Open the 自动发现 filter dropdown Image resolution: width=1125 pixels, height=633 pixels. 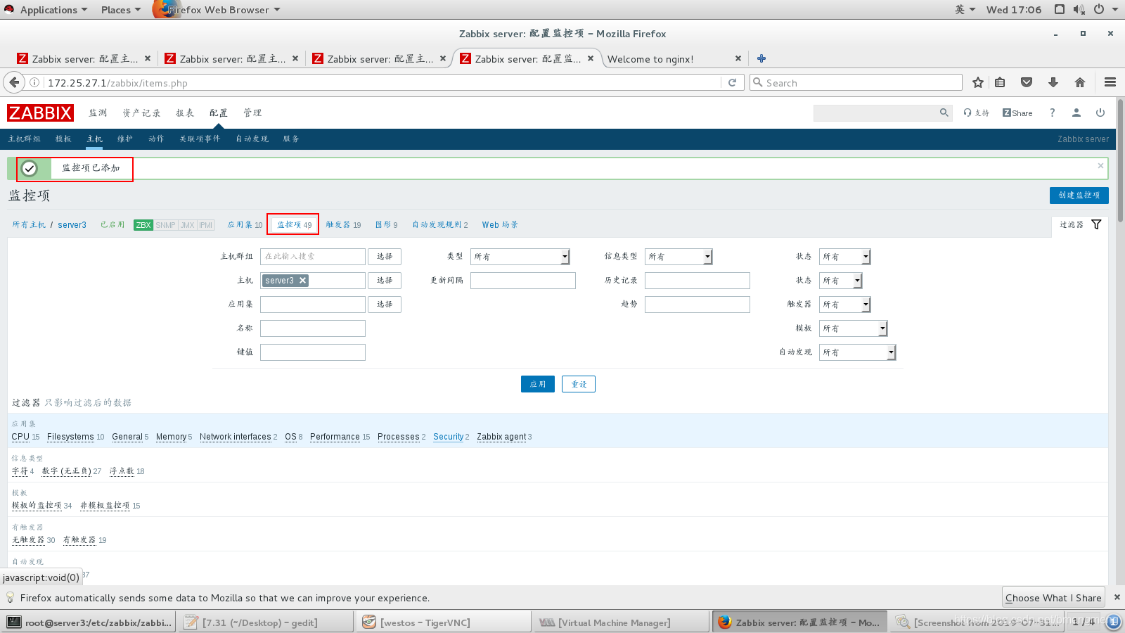[857, 352]
